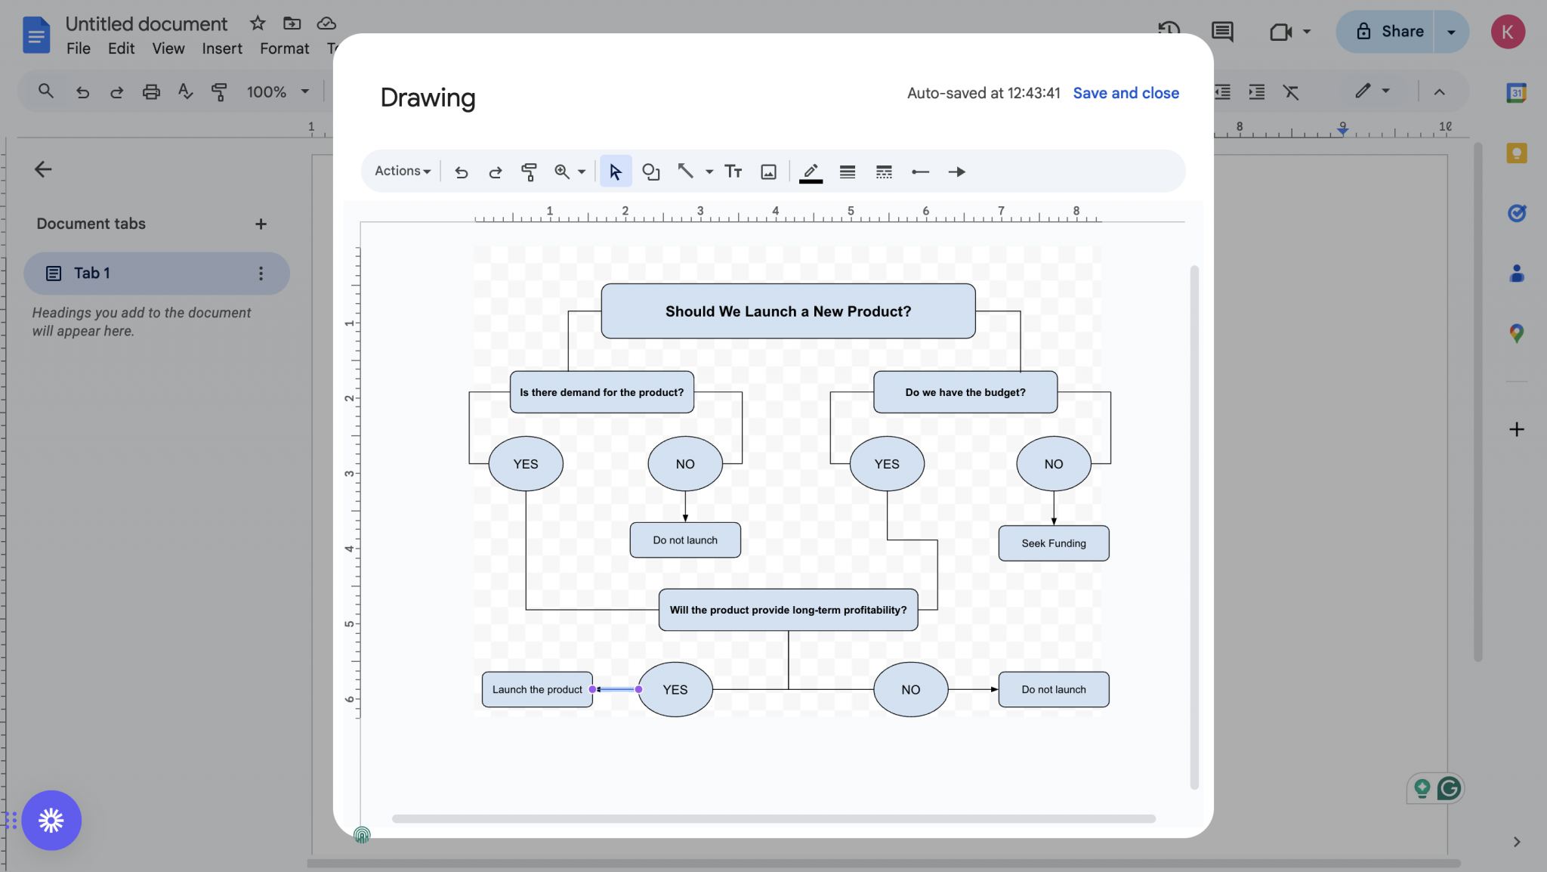Open the line type dropdown arrow
1547x872 pixels.
(x=707, y=172)
